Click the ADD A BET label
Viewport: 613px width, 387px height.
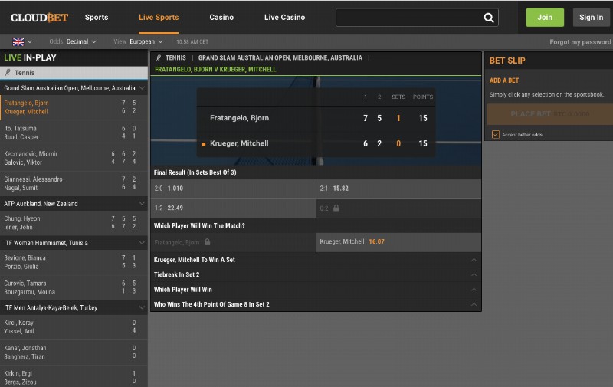(504, 80)
